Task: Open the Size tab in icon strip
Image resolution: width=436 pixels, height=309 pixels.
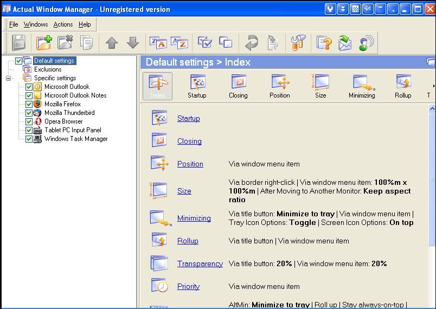Action: (x=320, y=86)
